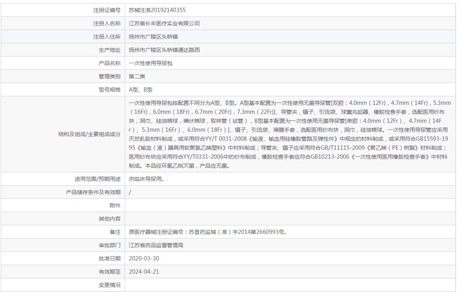Select the value 供临床导尿用。
Image resolution: width=461 pixels, height=292 pixels.
tap(147, 179)
